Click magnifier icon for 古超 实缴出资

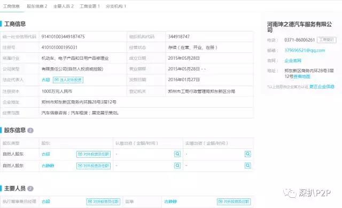pyautogui.click(x=248, y=154)
